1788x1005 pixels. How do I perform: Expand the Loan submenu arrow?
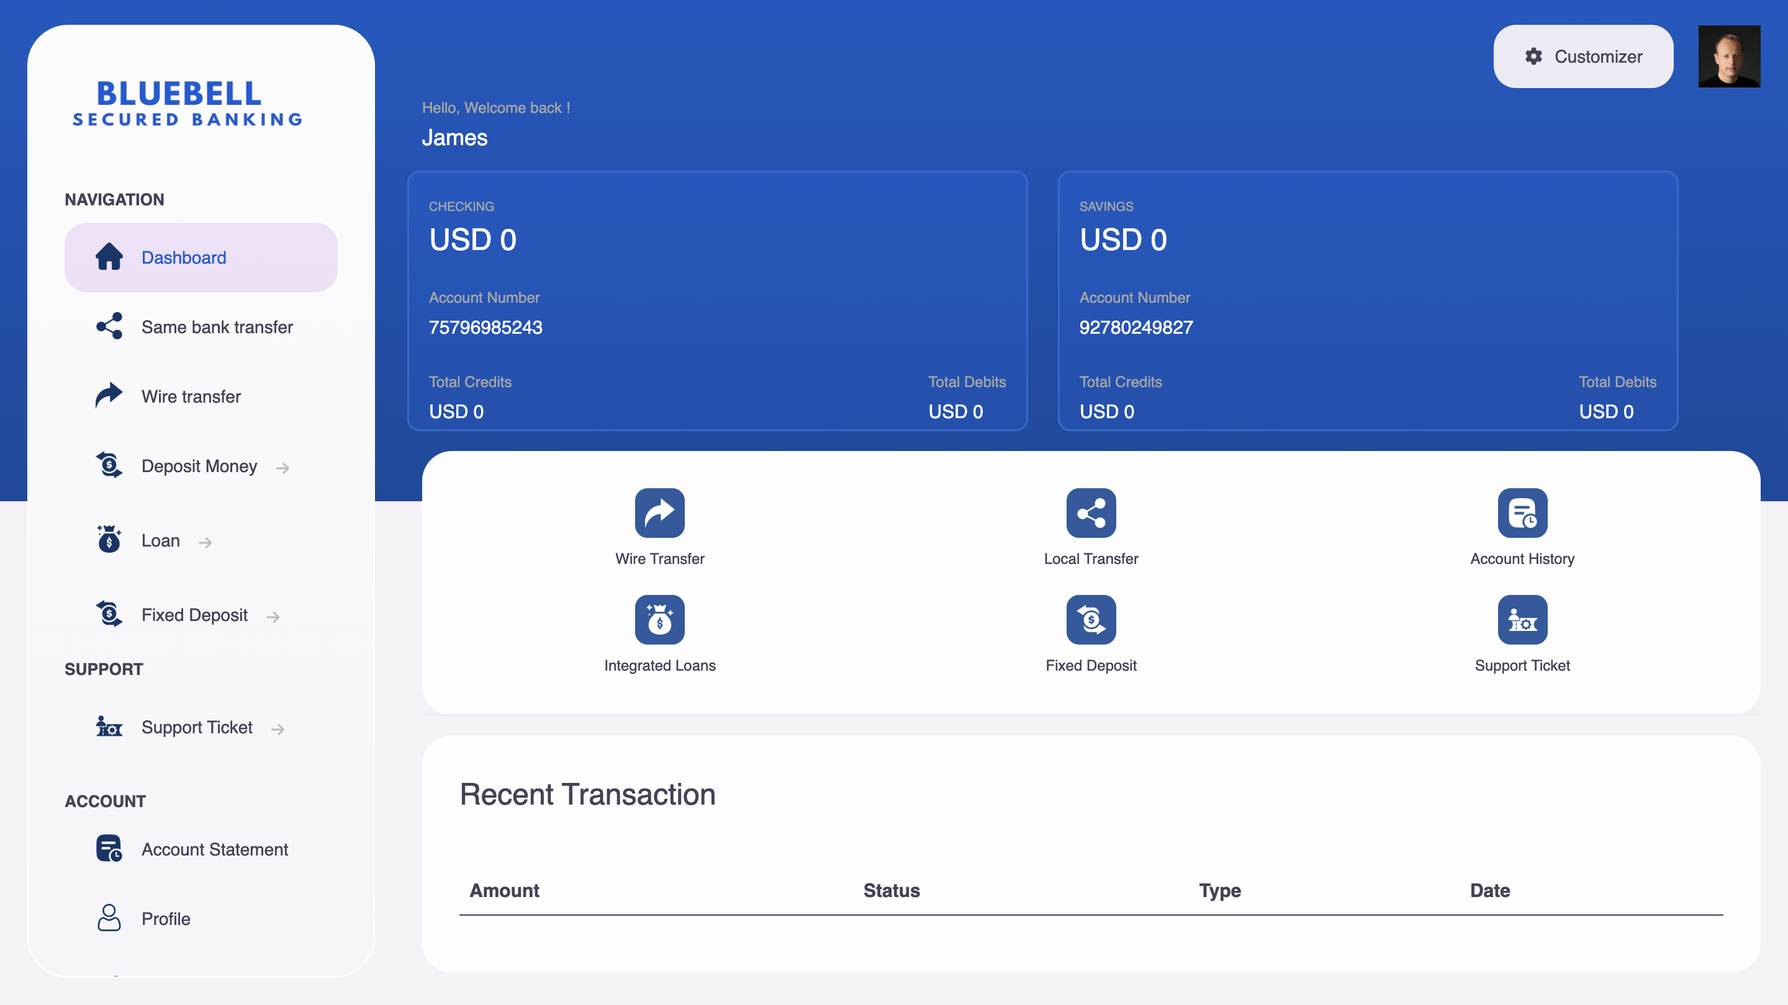click(205, 542)
